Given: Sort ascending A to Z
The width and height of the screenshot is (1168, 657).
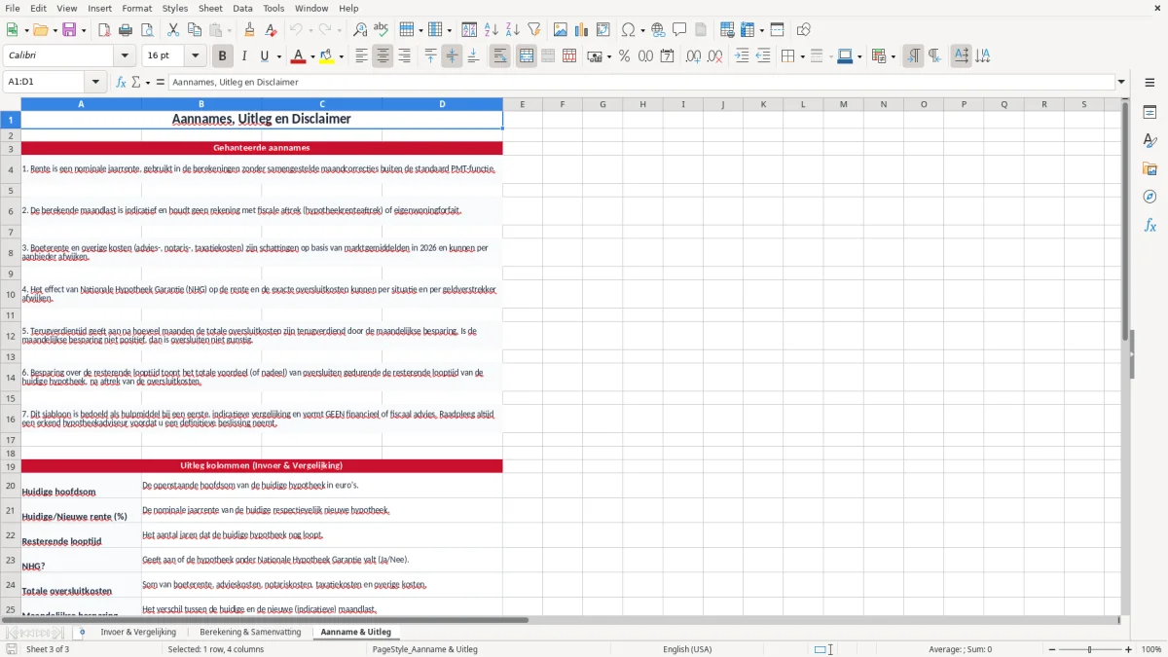Looking at the screenshot, I should click(491, 30).
